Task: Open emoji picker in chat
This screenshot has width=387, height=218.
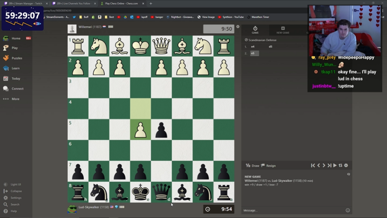Action: (348, 210)
